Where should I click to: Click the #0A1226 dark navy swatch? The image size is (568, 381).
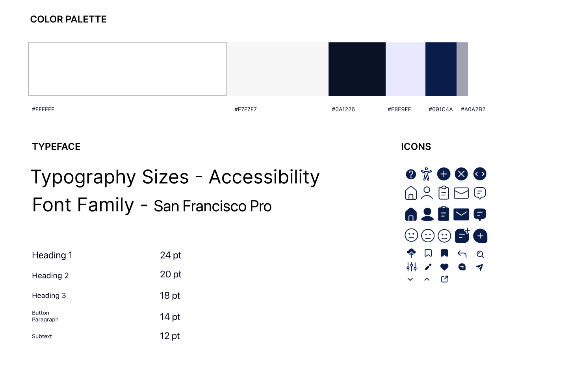[357, 69]
